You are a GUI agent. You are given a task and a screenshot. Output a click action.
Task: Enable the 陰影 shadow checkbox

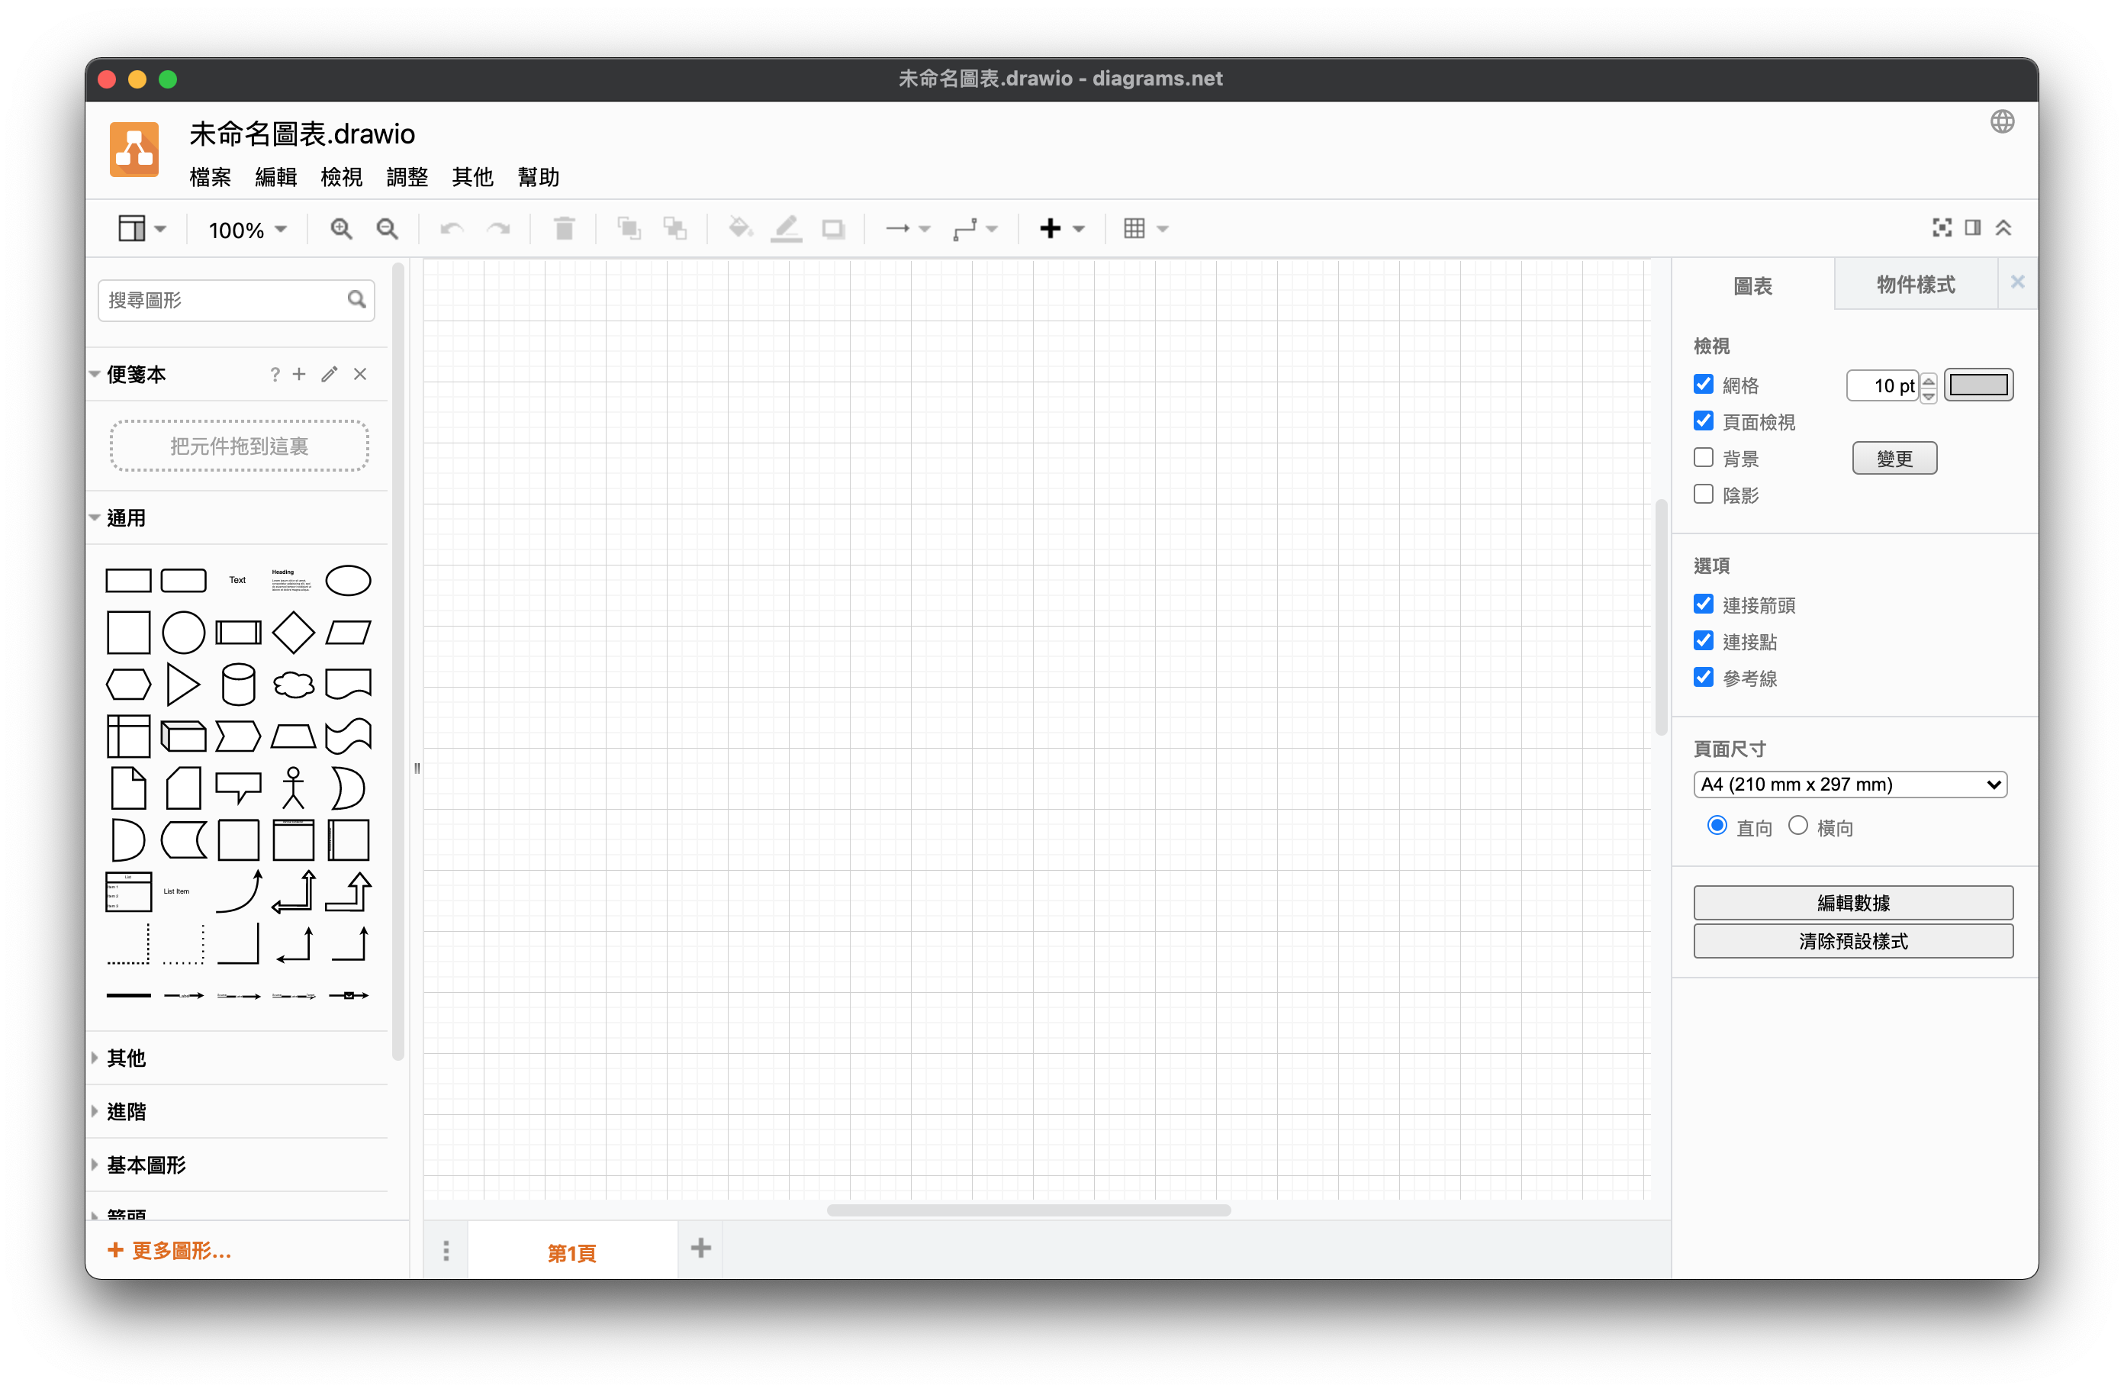(1703, 494)
